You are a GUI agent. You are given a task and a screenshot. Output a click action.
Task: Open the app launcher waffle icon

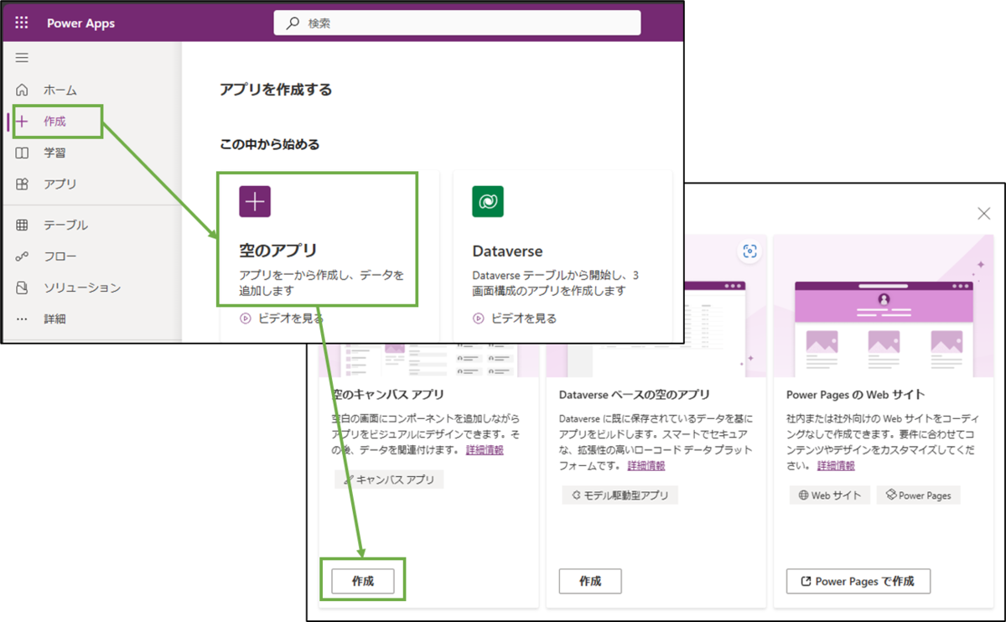[22, 23]
